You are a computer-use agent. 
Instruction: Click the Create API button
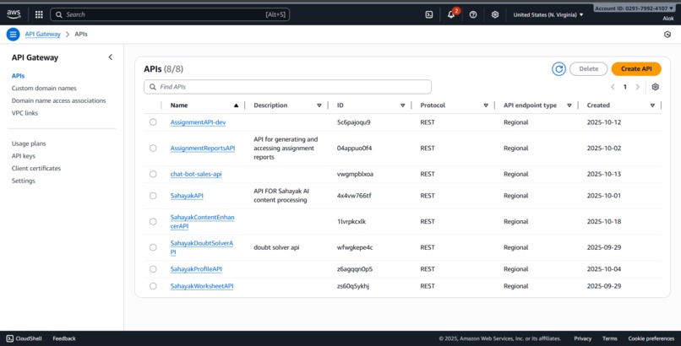[x=636, y=68]
